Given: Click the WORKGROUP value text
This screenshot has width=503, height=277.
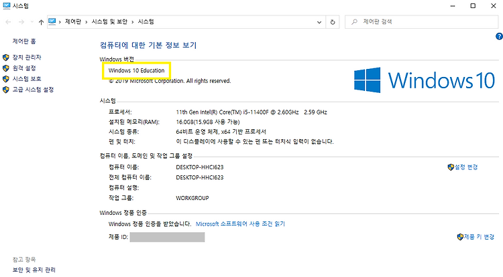Looking at the screenshot, I should (192, 198).
